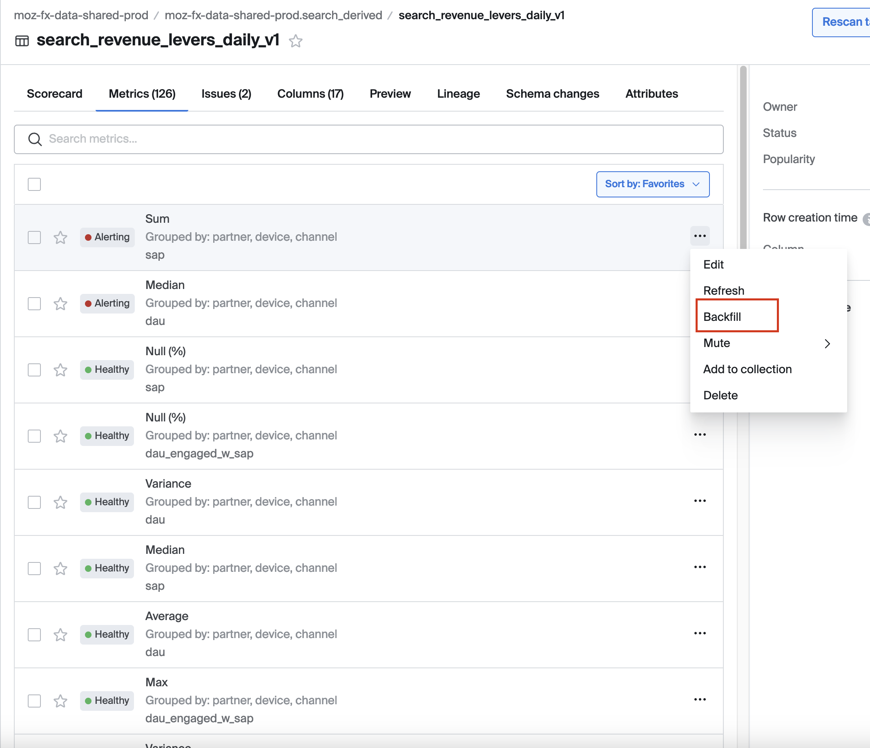Favorite the Sum sap metric star

pyautogui.click(x=60, y=237)
